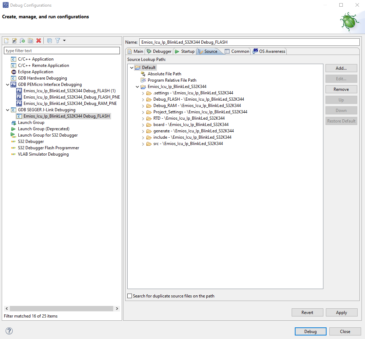Open the filter menu dropdown arrow
The image size is (365, 339).
point(64,40)
